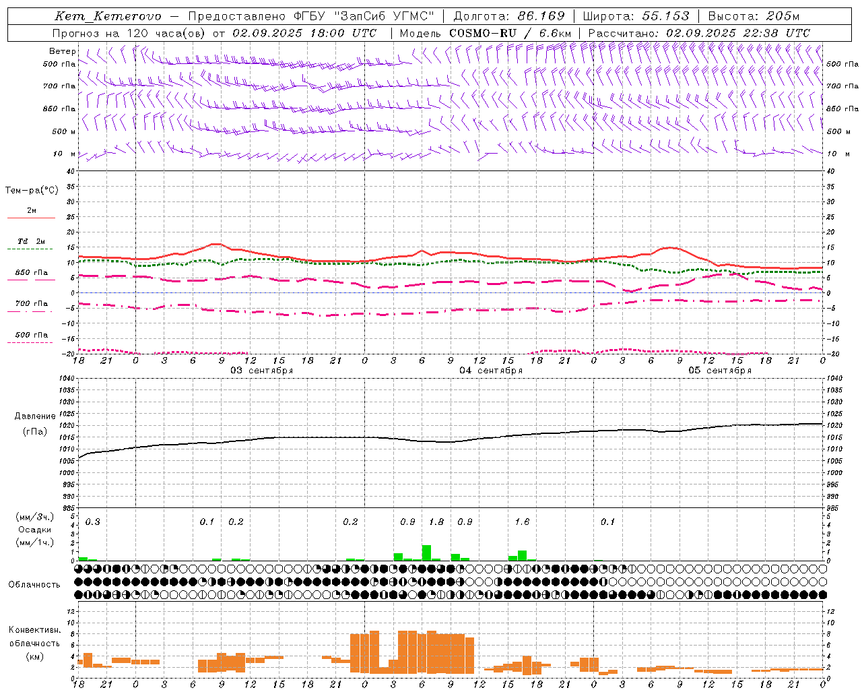Click the green dotted legend line under Td 2м

click(30, 249)
